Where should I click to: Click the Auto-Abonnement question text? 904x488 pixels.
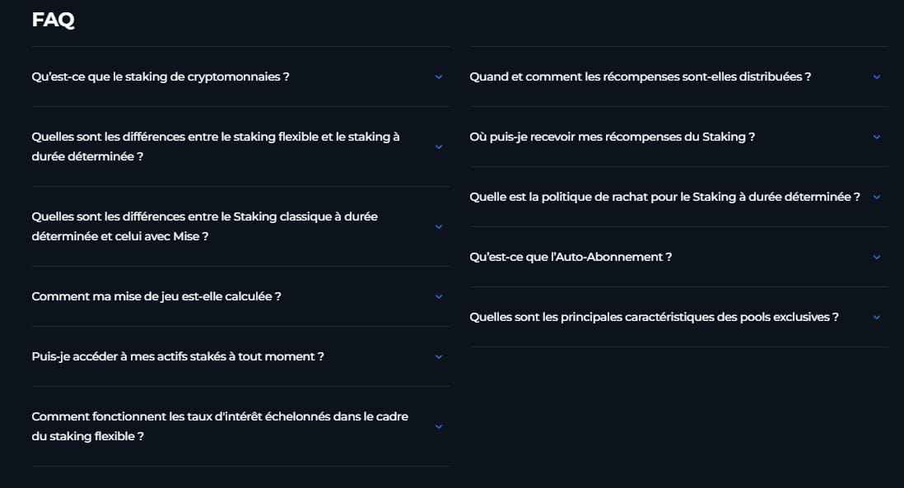click(x=571, y=257)
